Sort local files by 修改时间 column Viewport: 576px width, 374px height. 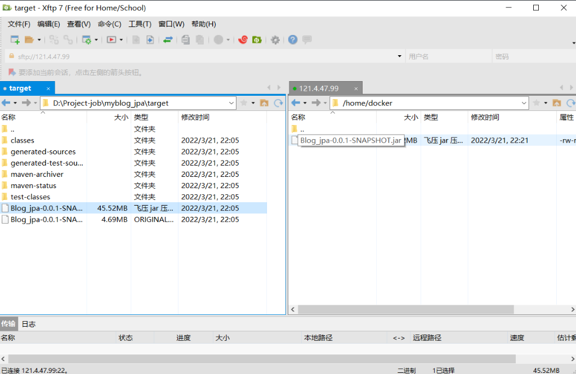pos(222,117)
